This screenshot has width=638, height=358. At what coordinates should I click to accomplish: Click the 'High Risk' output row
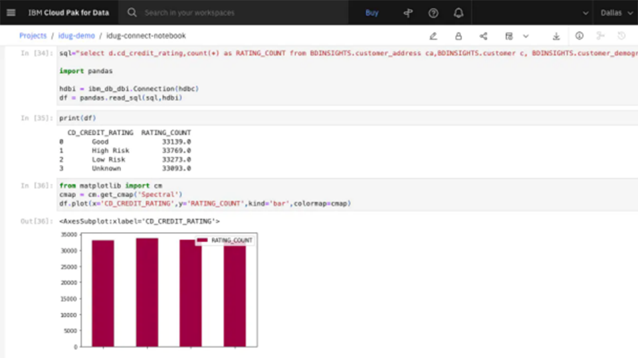pos(126,150)
